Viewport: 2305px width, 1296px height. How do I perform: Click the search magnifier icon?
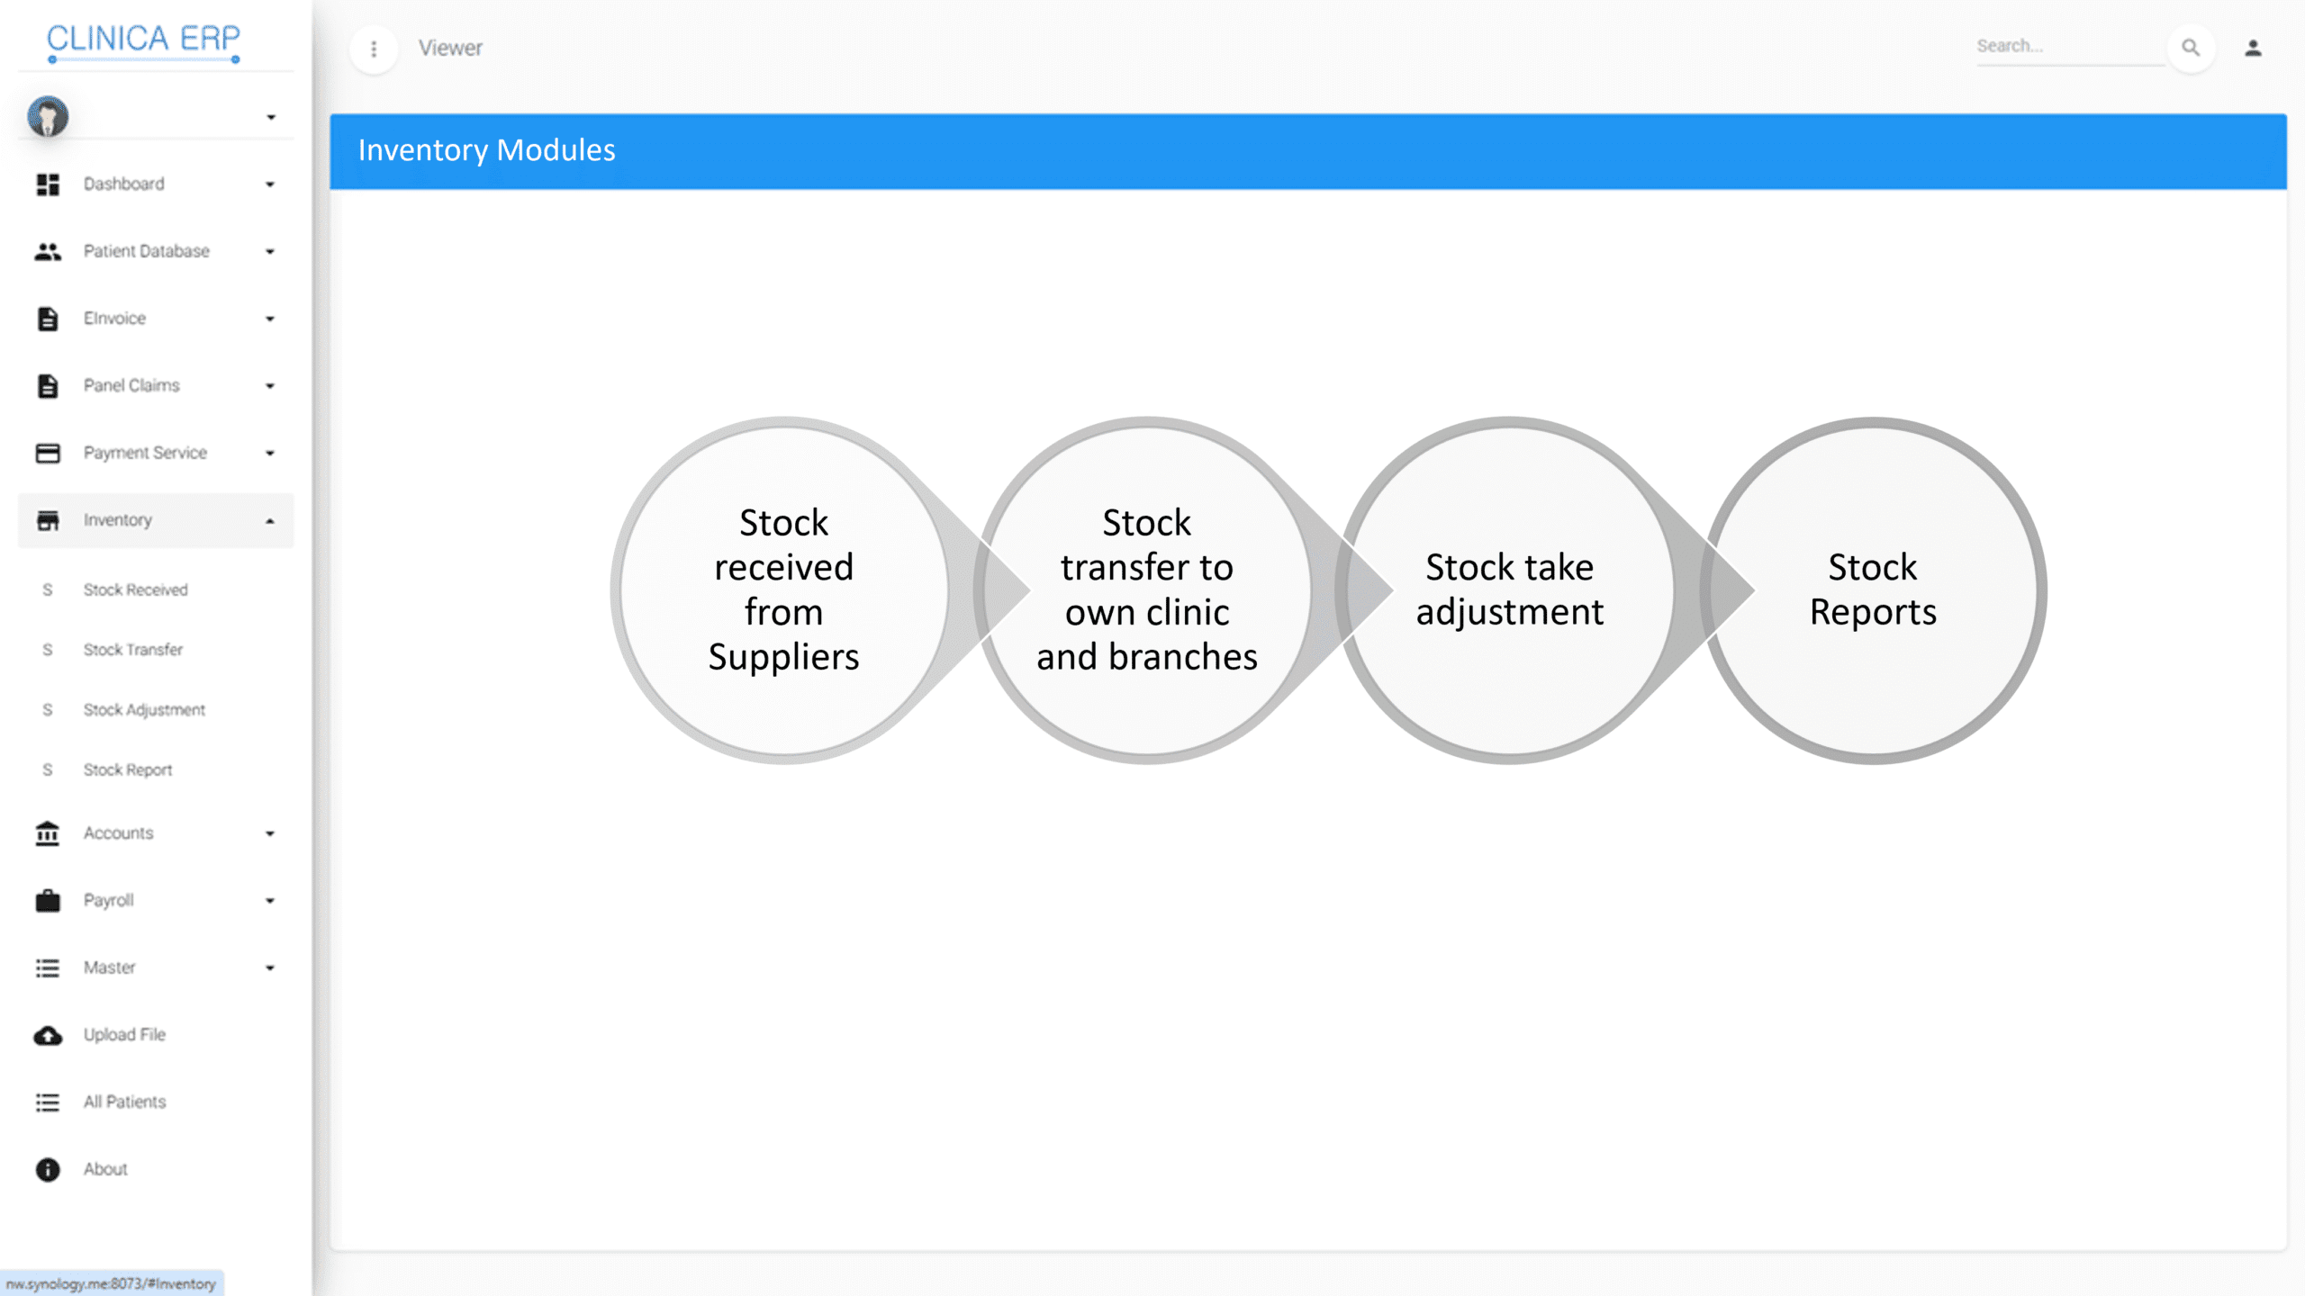tap(2190, 48)
